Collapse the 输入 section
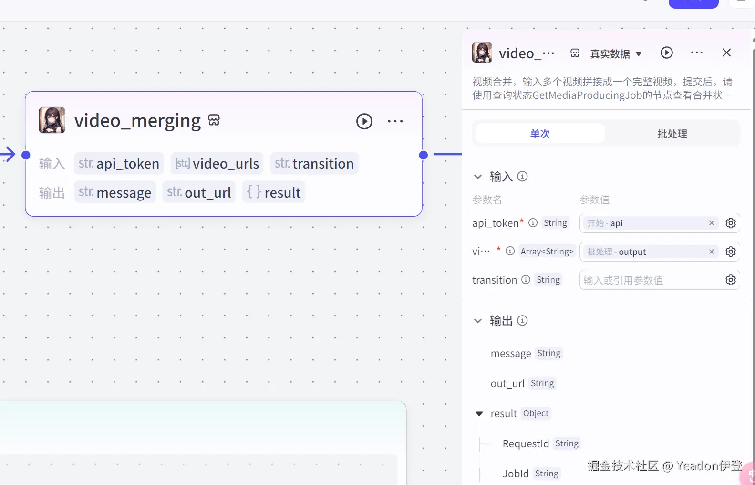 coord(478,177)
